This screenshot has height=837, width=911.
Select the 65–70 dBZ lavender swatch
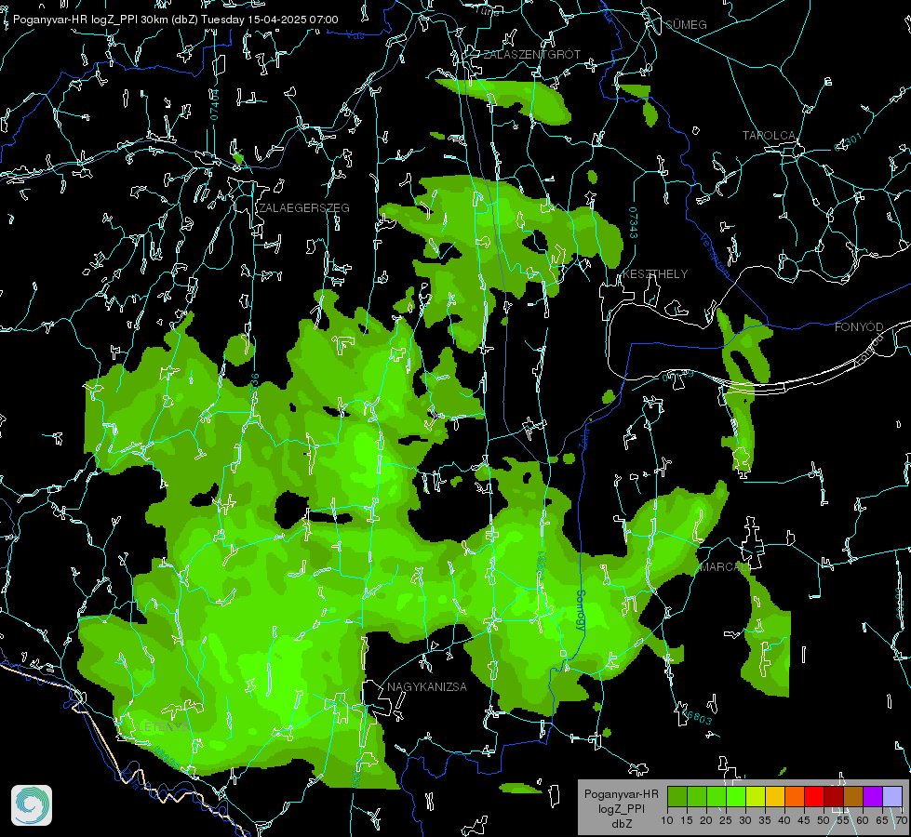click(891, 796)
